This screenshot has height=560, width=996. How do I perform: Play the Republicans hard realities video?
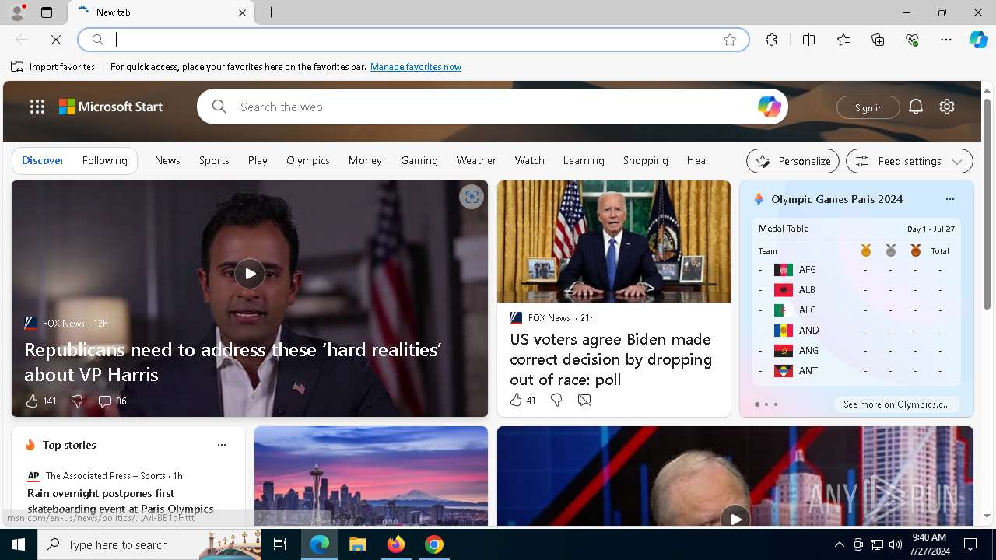(x=250, y=274)
